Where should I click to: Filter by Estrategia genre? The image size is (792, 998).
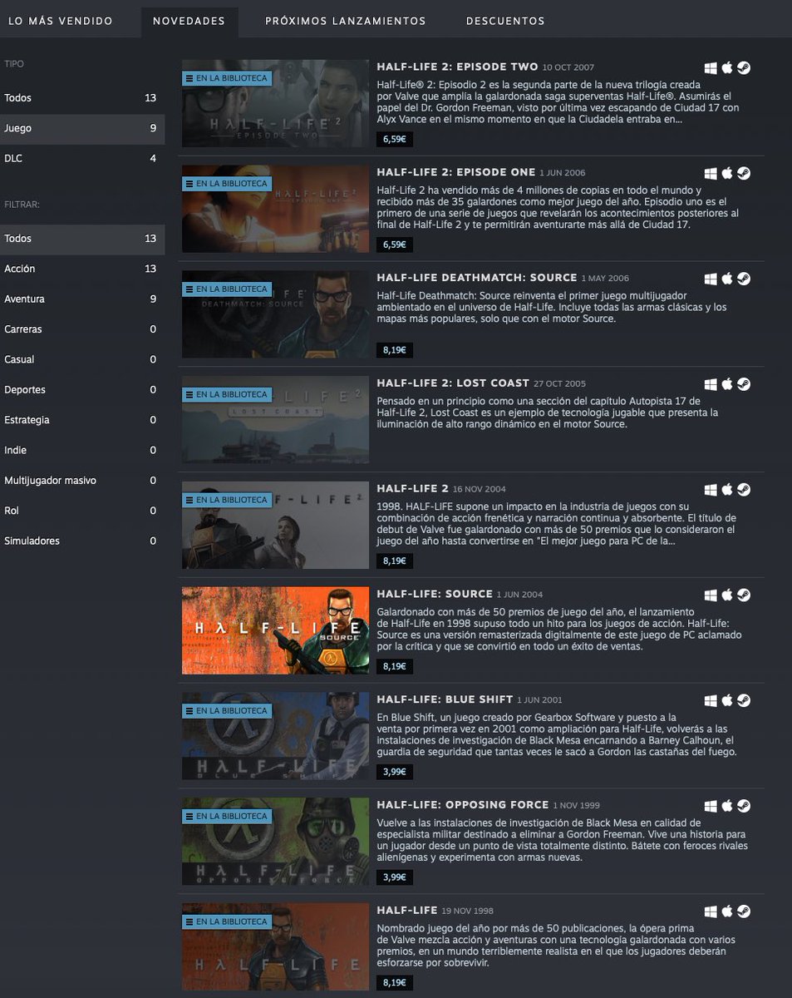pyautogui.click(x=81, y=420)
